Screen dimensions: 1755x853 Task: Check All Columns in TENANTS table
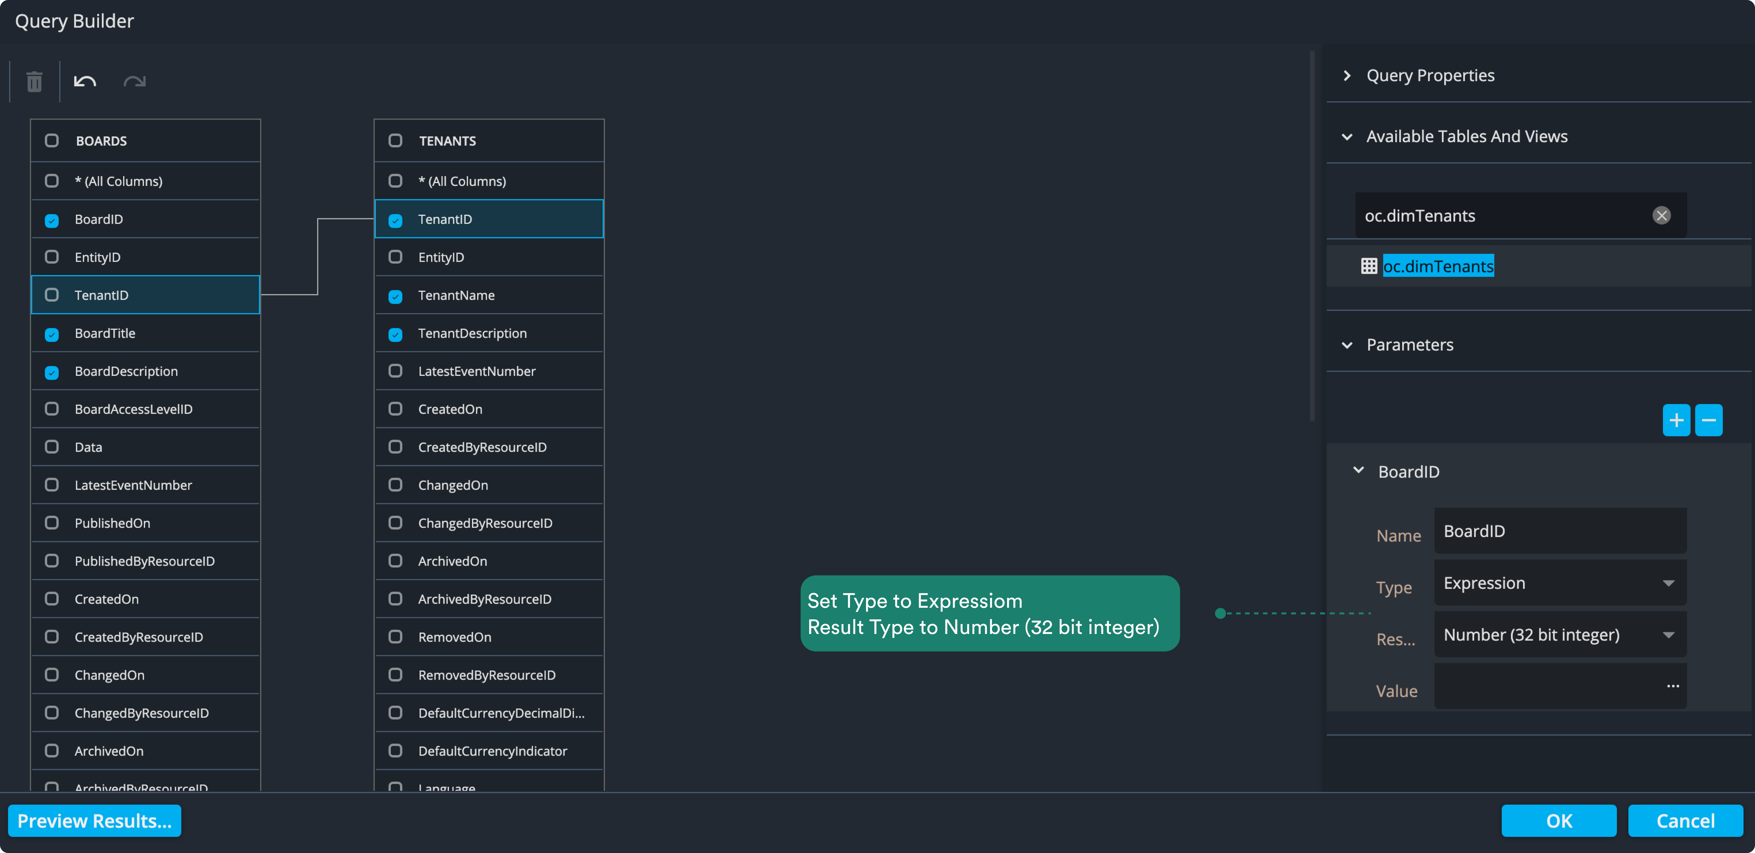(x=395, y=180)
